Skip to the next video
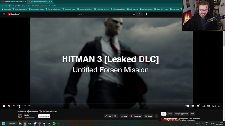Screen dimensions: 225x126 pos(9,106)
